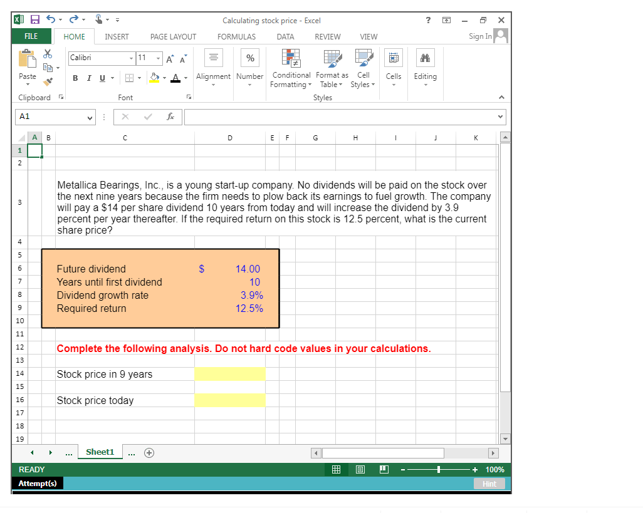Click the Hint button
This screenshot has height=513, width=643.
pyautogui.click(x=489, y=483)
